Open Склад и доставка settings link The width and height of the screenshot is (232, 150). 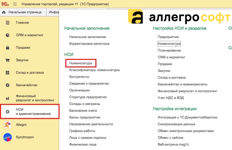[172, 78]
